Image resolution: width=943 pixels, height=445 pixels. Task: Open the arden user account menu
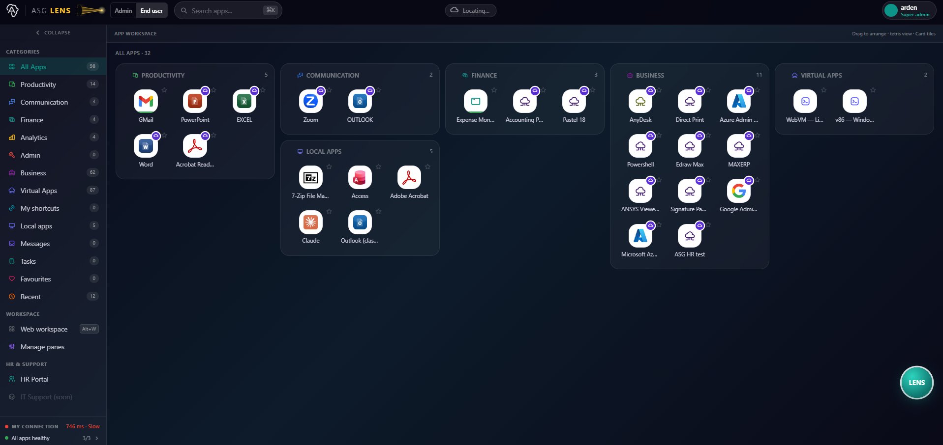(x=909, y=10)
